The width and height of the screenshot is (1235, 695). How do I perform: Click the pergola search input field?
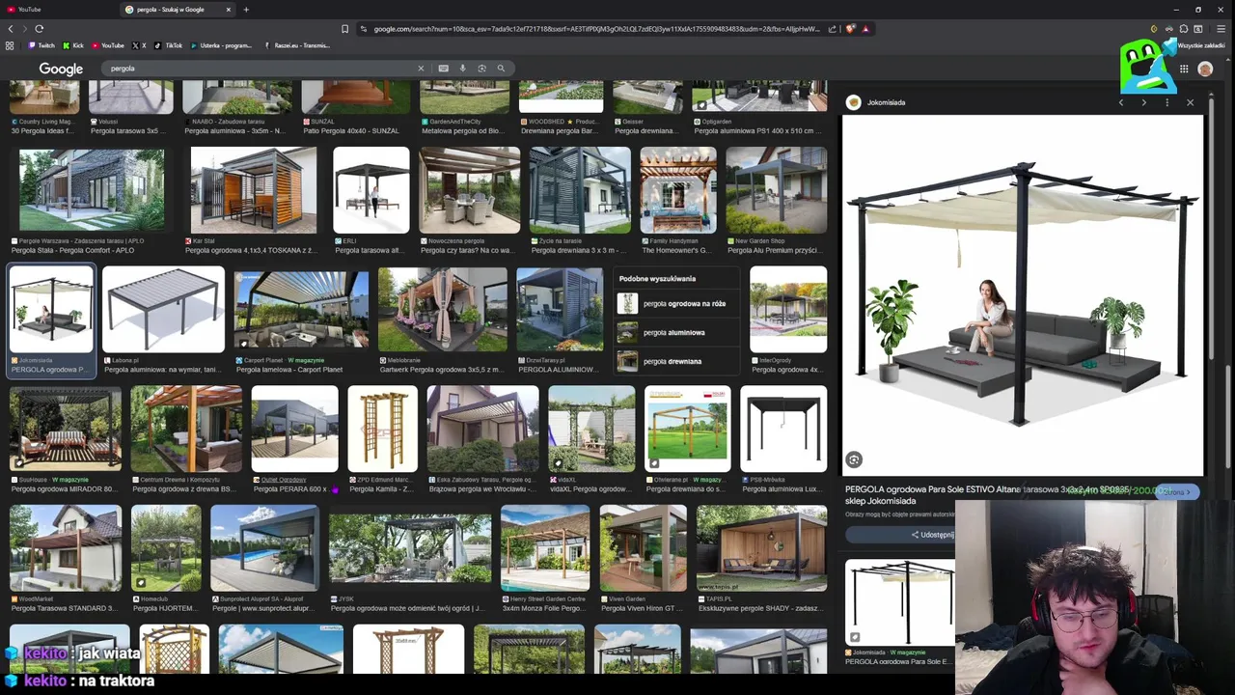(261, 69)
